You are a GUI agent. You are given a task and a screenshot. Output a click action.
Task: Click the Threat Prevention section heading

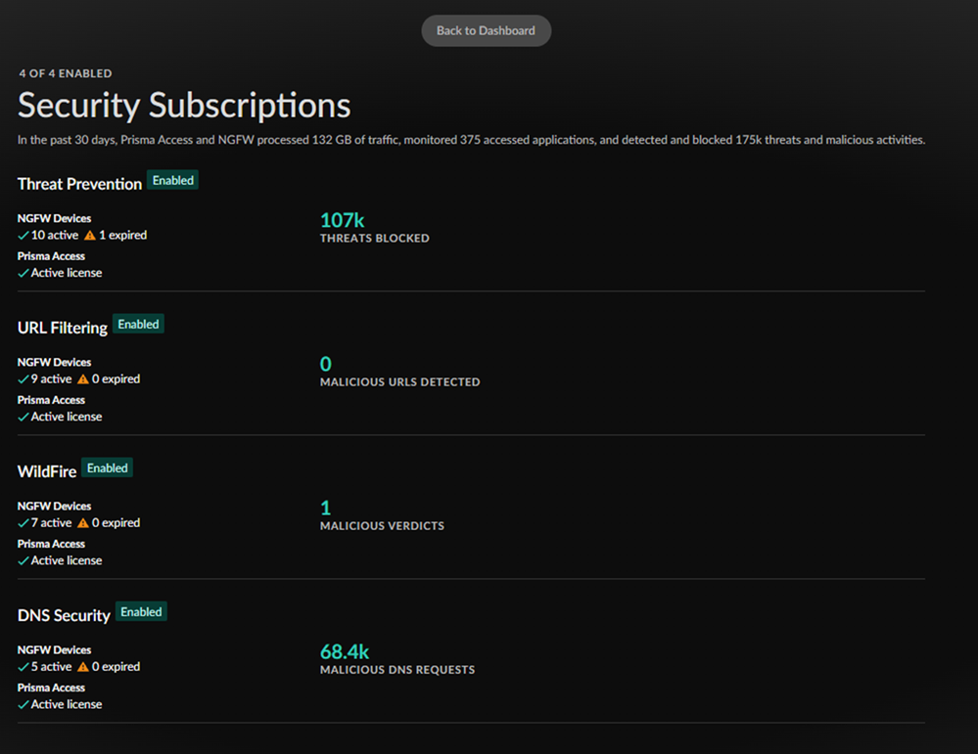[79, 184]
